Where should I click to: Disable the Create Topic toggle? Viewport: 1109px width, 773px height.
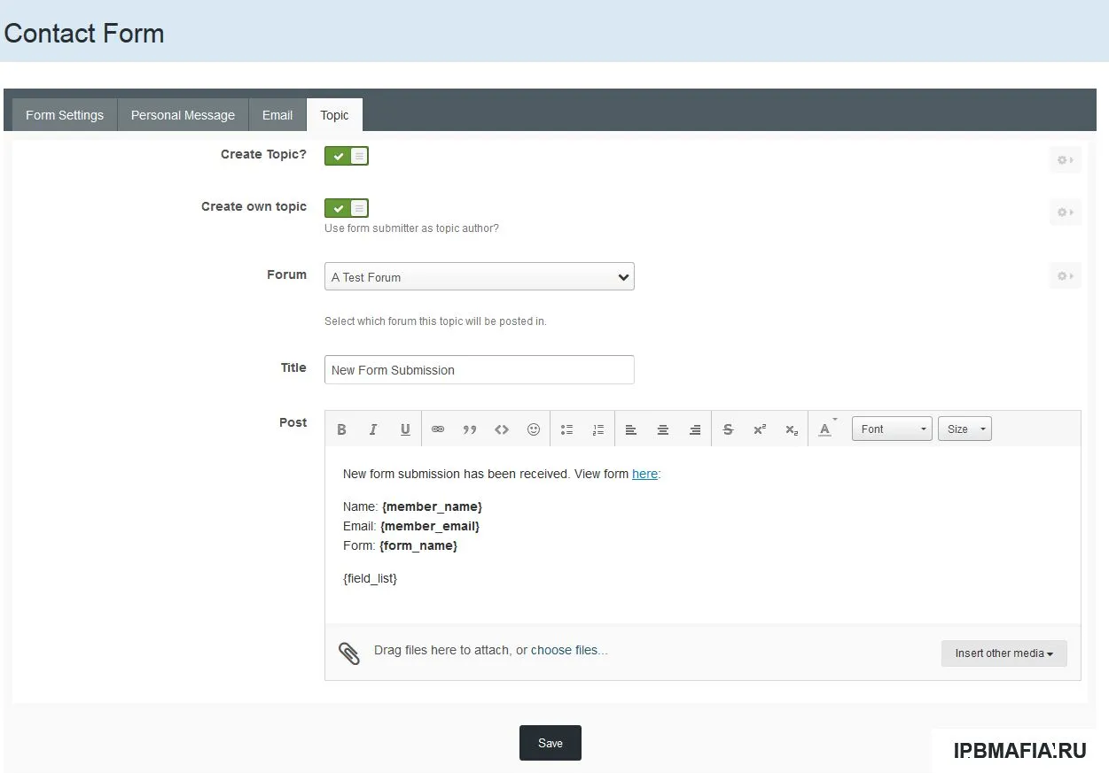(x=347, y=157)
